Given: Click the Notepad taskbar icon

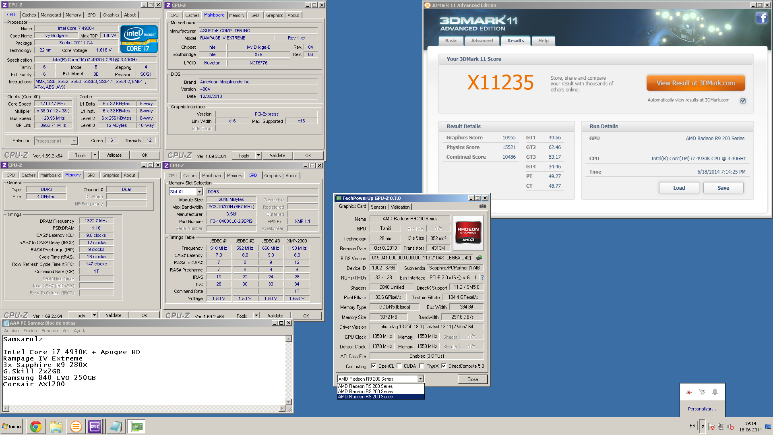Looking at the screenshot, I should click(116, 427).
